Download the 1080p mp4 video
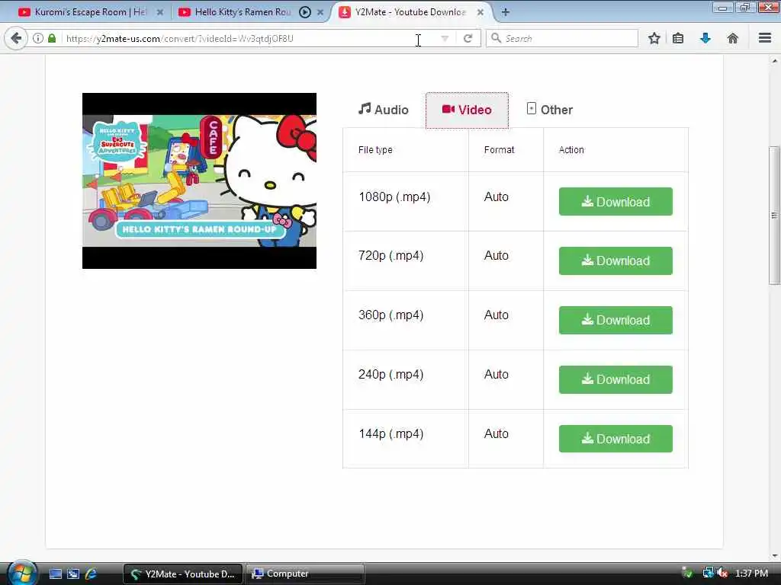This screenshot has width=781, height=585. coord(615,201)
